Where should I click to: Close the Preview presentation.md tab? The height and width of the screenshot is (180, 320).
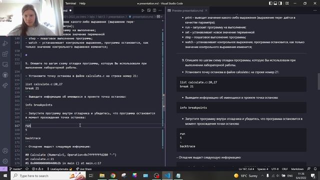pos(206,10)
